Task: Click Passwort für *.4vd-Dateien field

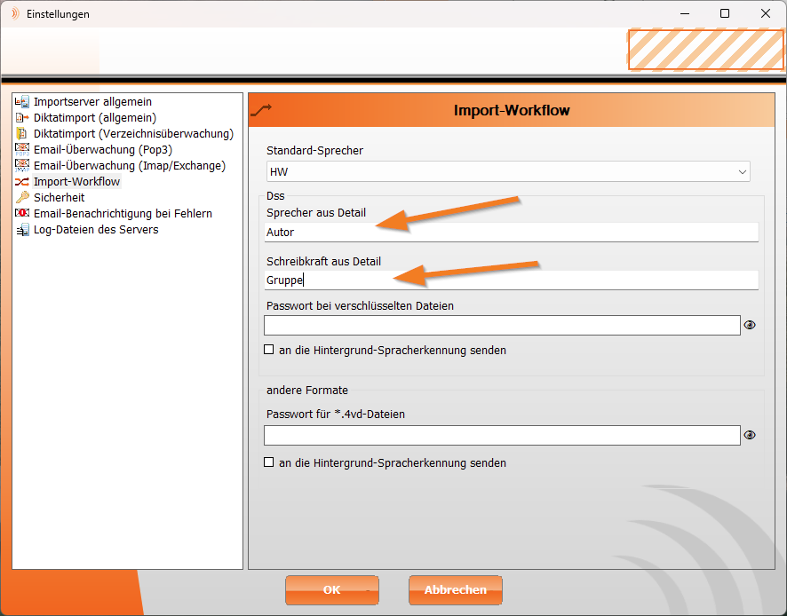Action: pyautogui.click(x=502, y=436)
